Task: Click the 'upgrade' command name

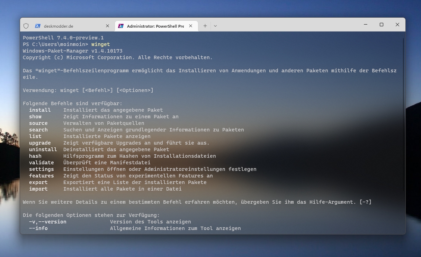Action: 40,143
